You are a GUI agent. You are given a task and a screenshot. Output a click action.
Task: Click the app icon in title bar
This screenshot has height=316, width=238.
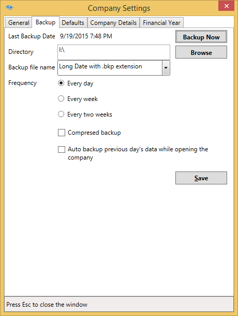tap(9, 8)
